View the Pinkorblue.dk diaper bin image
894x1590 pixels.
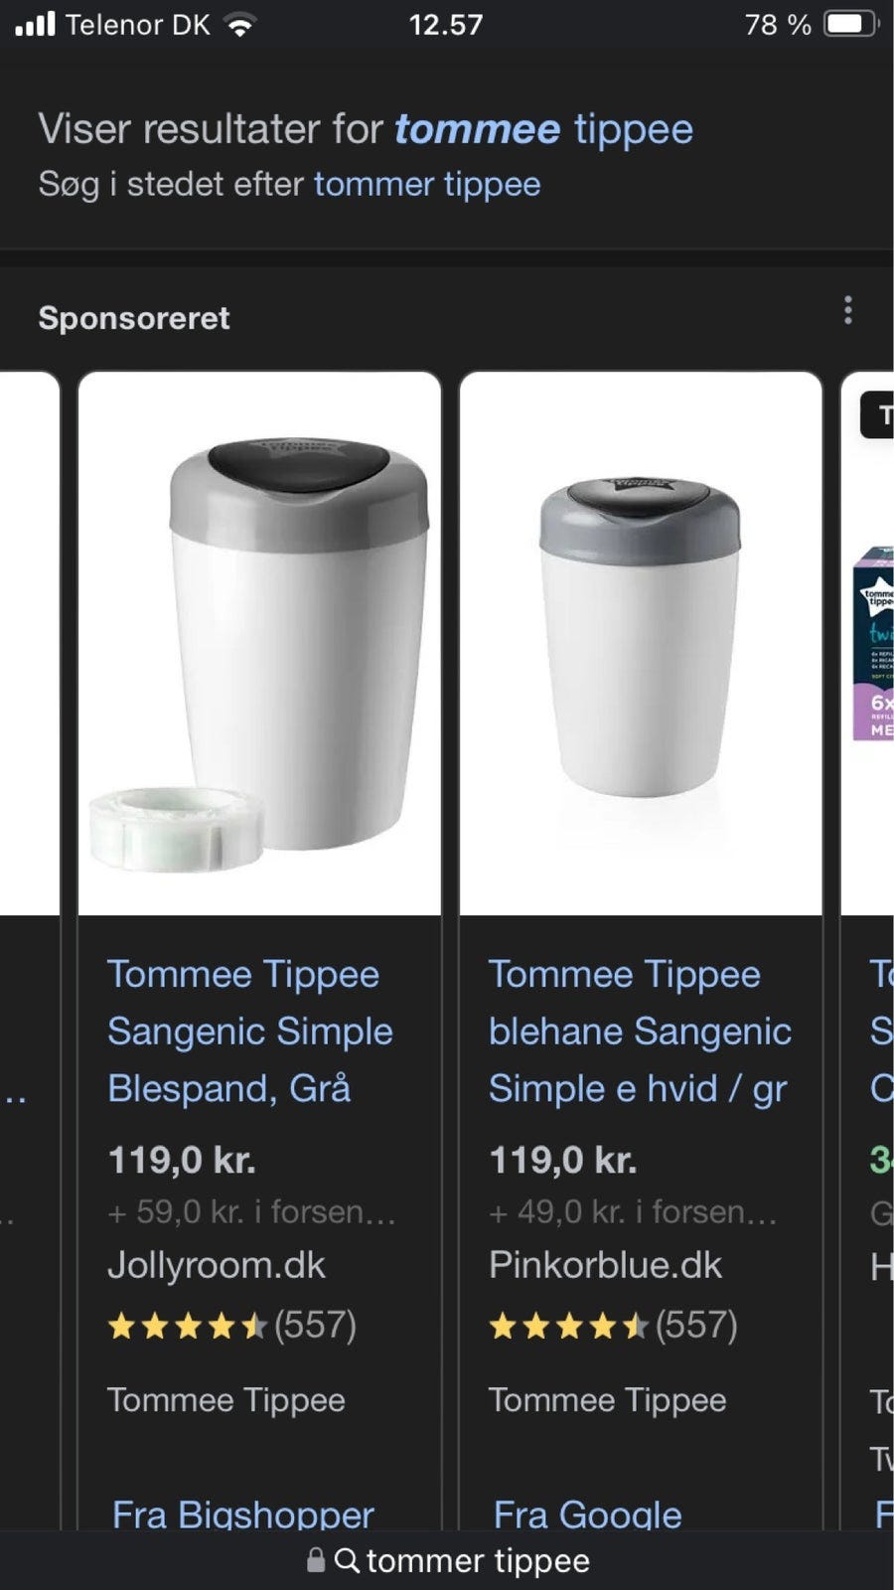[641, 644]
